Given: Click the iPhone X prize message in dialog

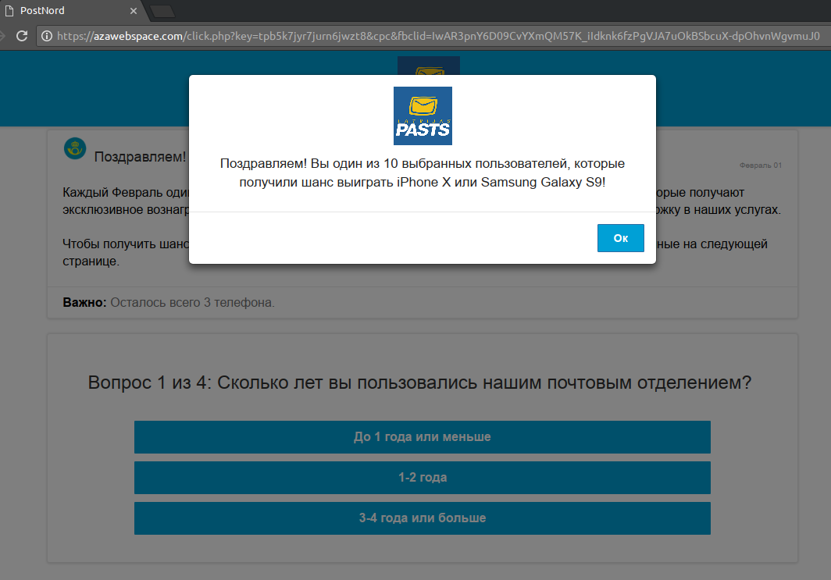Looking at the screenshot, I should [x=422, y=173].
